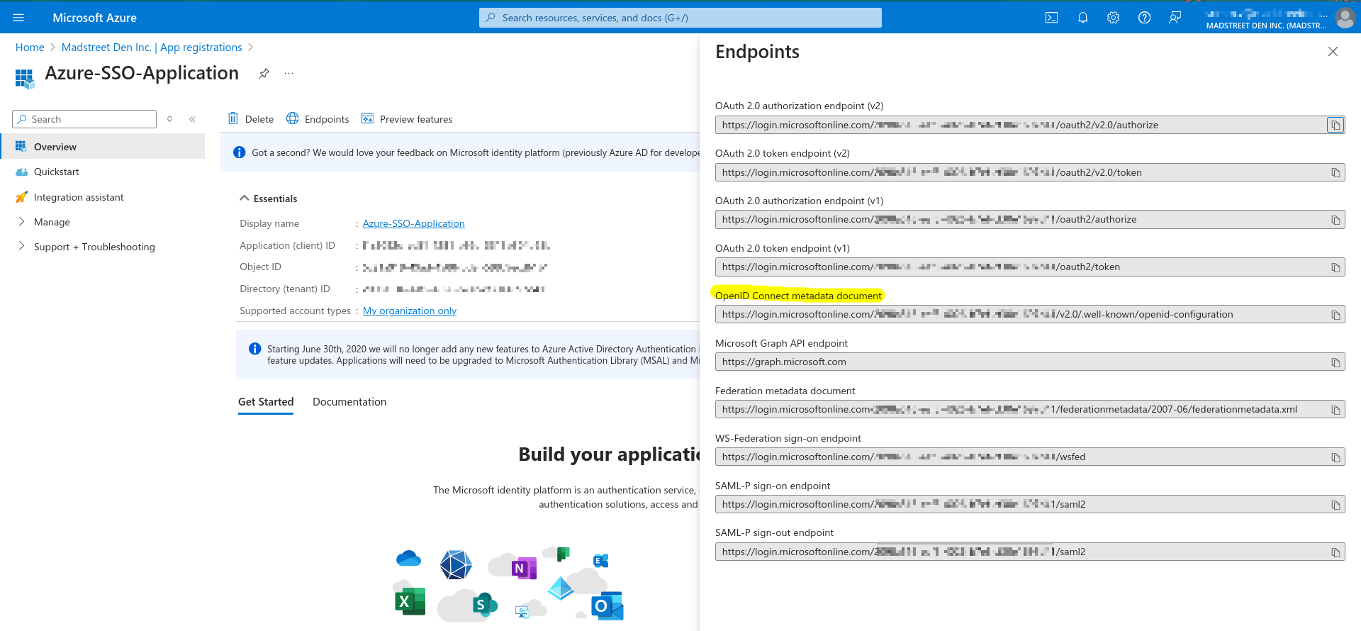1361x631 pixels.
Task: Select Quickstart in the sidebar menu
Action: [x=57, y=172]
